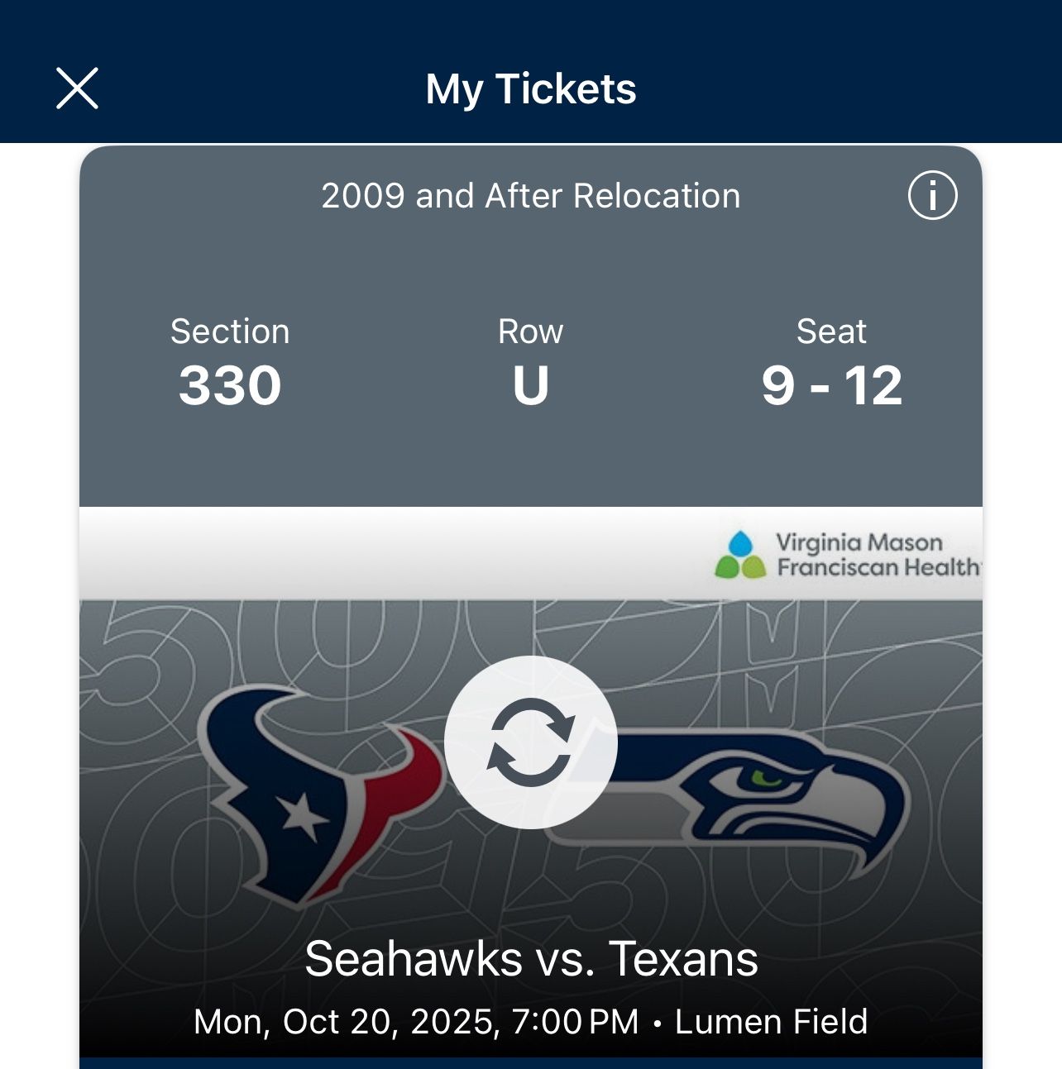Tap the My Tickets header title
Image resolution: width=1062 pixels, height=1069 pixels.
point(531,88)
